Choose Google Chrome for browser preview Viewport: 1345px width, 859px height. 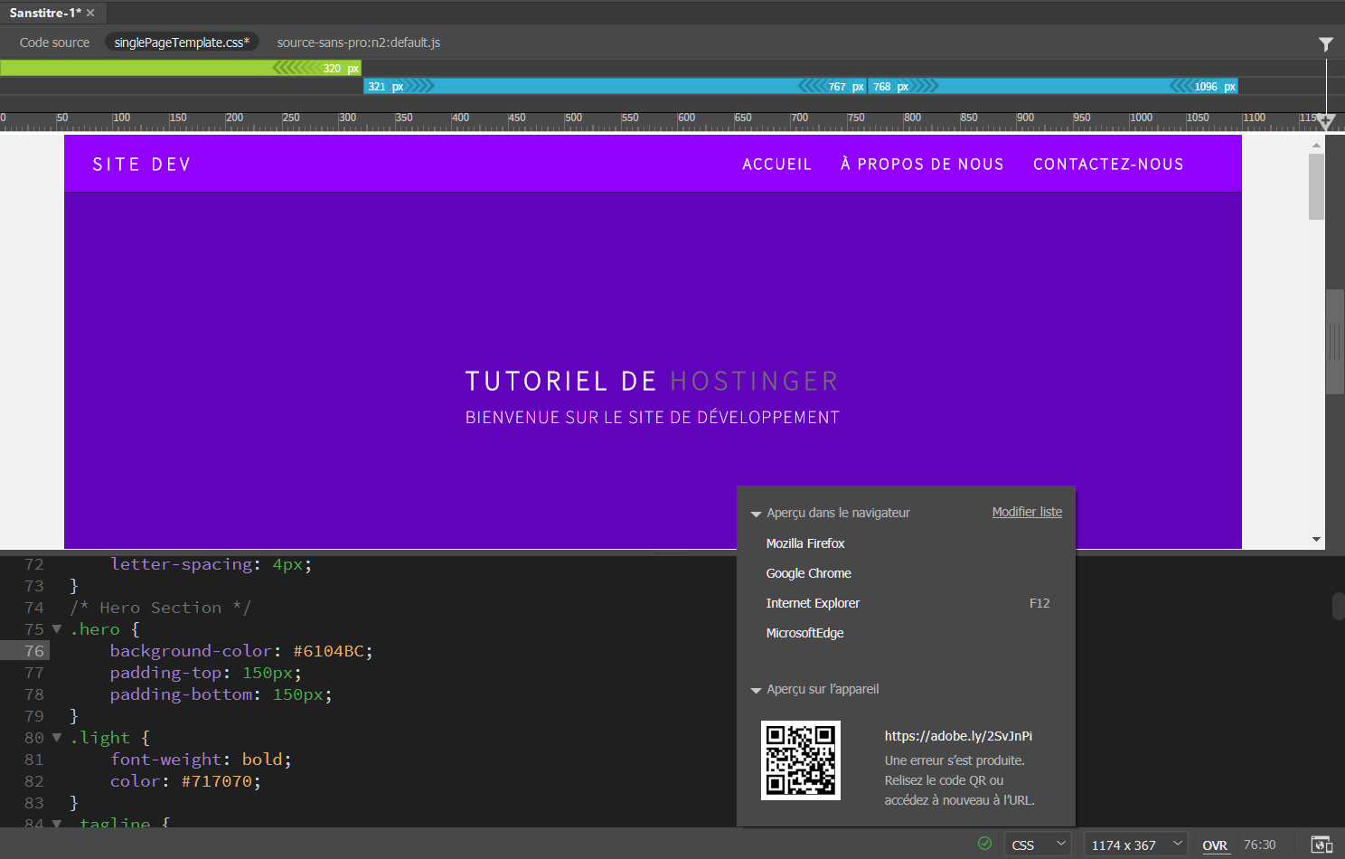(x=808, y=573)
